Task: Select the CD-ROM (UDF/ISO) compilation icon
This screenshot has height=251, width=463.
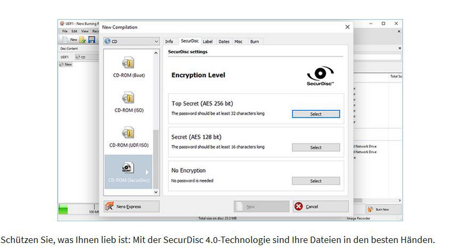Action: [128, 133]
